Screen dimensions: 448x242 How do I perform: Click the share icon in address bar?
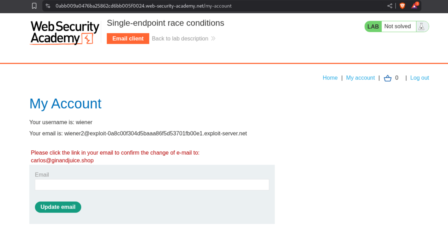tap(390, 6)
